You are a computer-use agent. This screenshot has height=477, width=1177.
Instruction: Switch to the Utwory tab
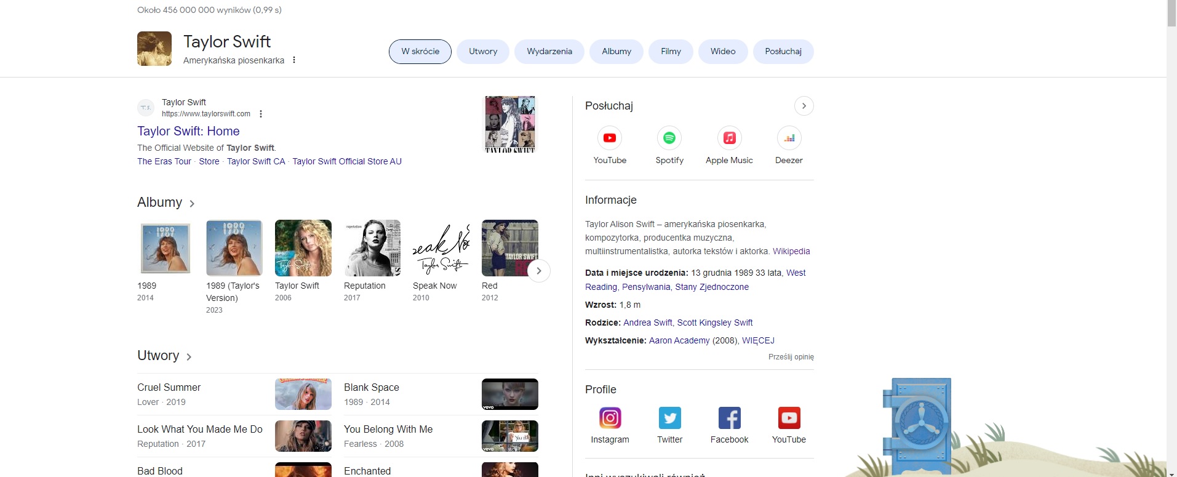pos(483,52)
